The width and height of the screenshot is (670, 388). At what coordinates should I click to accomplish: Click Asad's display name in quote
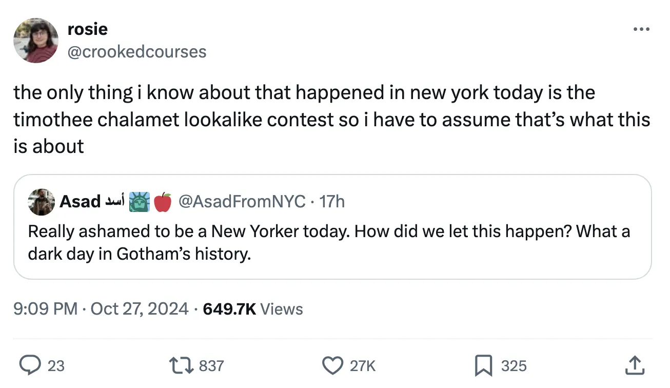80,202
